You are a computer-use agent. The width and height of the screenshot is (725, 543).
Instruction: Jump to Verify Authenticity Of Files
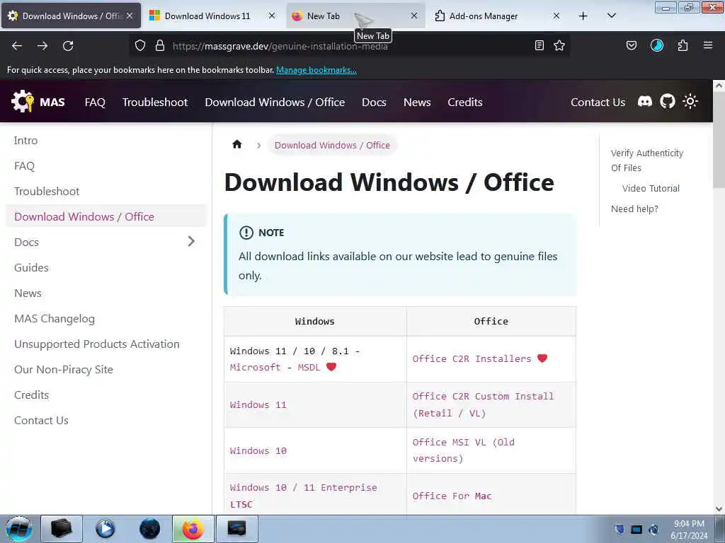point(647,160)
